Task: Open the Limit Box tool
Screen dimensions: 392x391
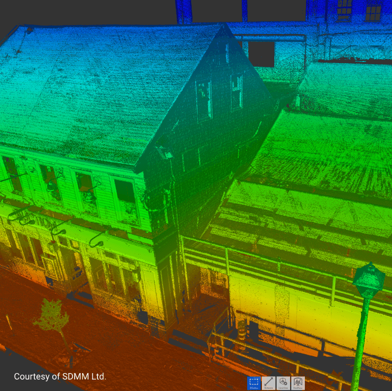Action: pyautogui.click(x=283, y=383)
